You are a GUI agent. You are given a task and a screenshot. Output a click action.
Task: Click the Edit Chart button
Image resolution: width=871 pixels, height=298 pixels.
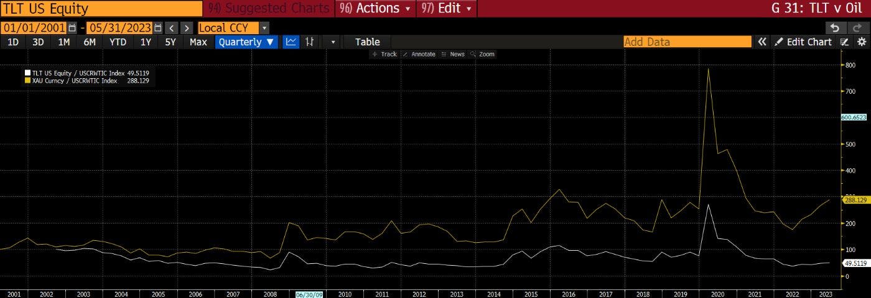tap(803, 42)
